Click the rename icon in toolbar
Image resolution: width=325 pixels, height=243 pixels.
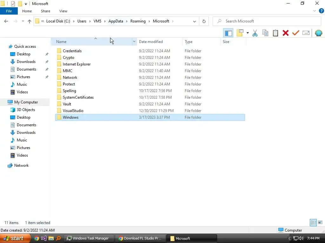click(x=306, y=33)
